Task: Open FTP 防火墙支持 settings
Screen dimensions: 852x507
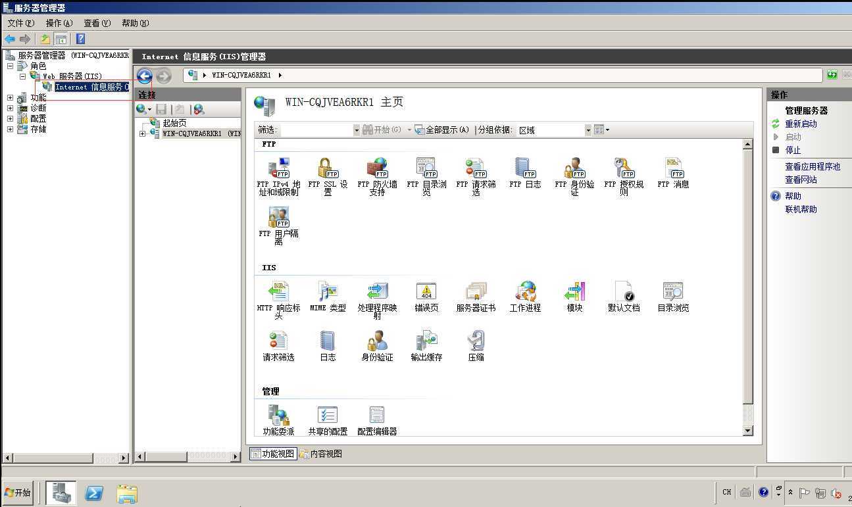Action: coord(377,176)
